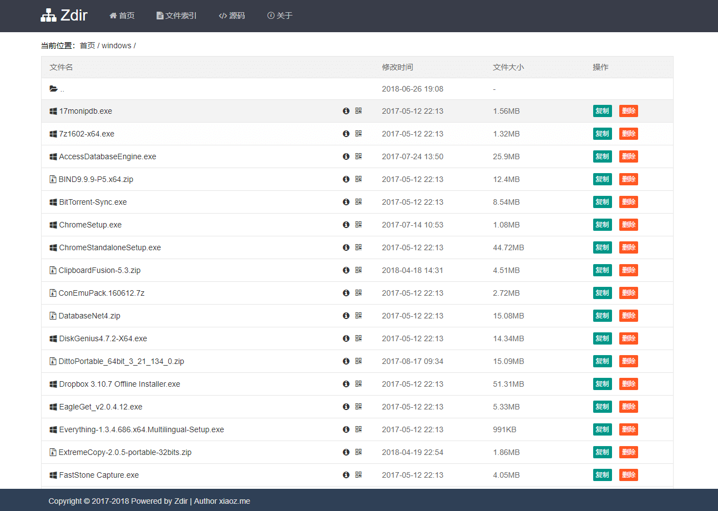Show QR code for FastStone Capture.exe
This screenshot has height=511, width=718.
358,475
